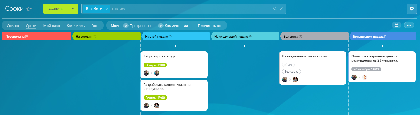Screen dimensions: 420x115
Task: Add a task in the 'Без срока' column
Action: tap(314, 46)
